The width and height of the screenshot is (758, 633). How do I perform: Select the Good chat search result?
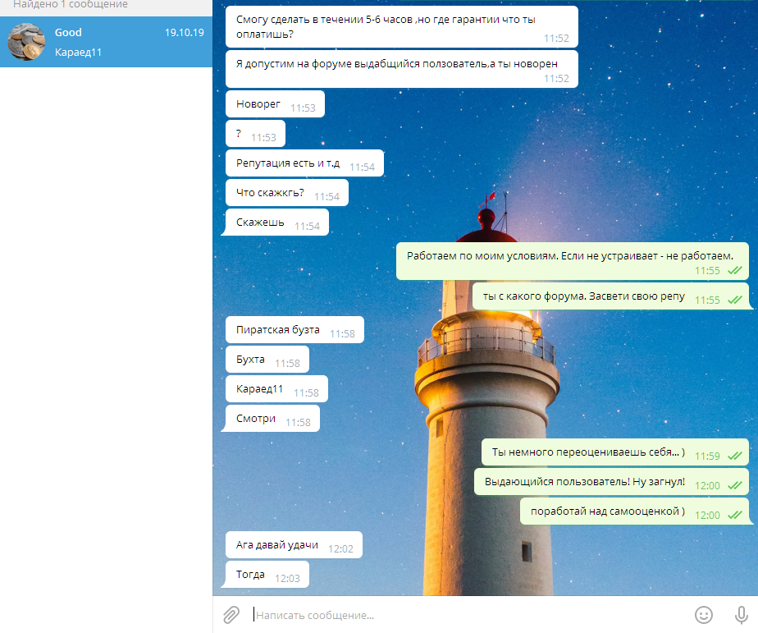pos(106,42)
